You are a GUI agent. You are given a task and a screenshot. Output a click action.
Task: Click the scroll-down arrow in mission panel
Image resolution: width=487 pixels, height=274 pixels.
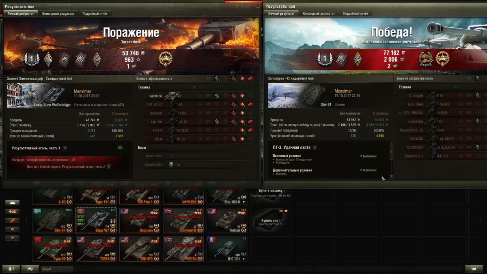click(391, 177)
